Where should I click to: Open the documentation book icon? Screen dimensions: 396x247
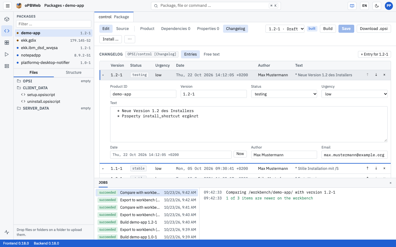tap(352, 6)
